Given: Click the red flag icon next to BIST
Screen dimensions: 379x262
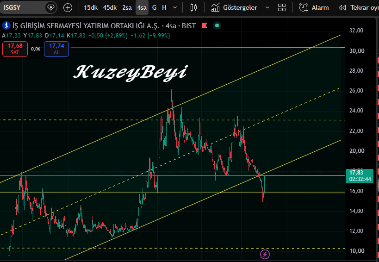Looking at the screenshot, I should tap(205, 25).
